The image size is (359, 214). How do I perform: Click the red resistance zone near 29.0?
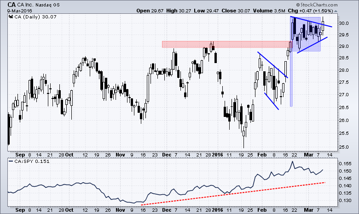click(226, 44)
